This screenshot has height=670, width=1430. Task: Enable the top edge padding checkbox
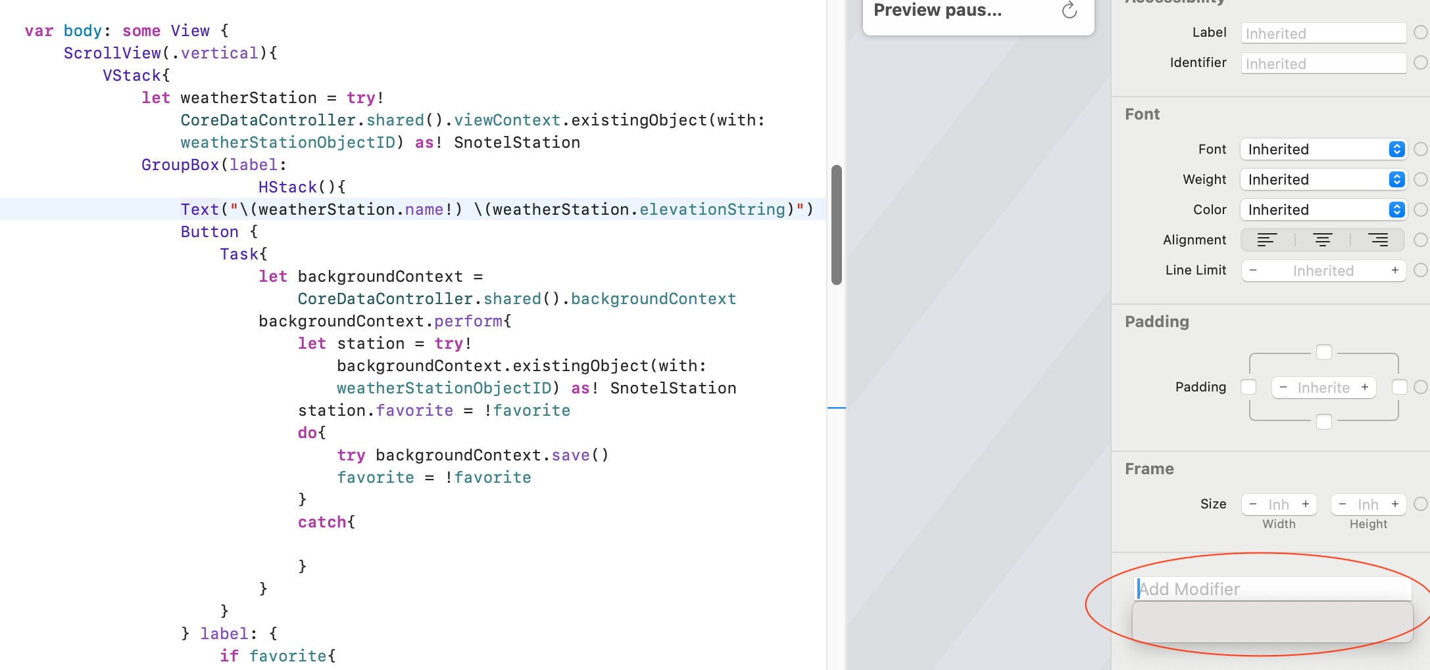pyautogui.click(x=1324, y=352)
